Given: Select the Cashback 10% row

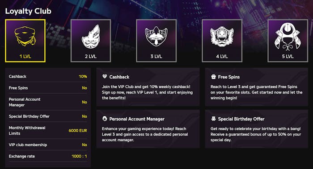Looking at the screenshot, I should pyautogui.click(x=48, y=76).
